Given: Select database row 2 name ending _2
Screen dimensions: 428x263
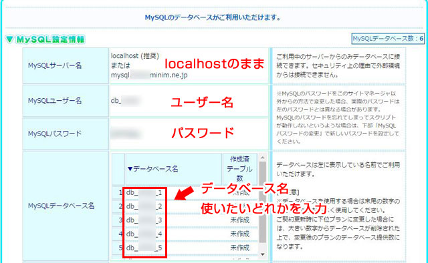Looking at the screenshot, I should (x=144, y=206).
